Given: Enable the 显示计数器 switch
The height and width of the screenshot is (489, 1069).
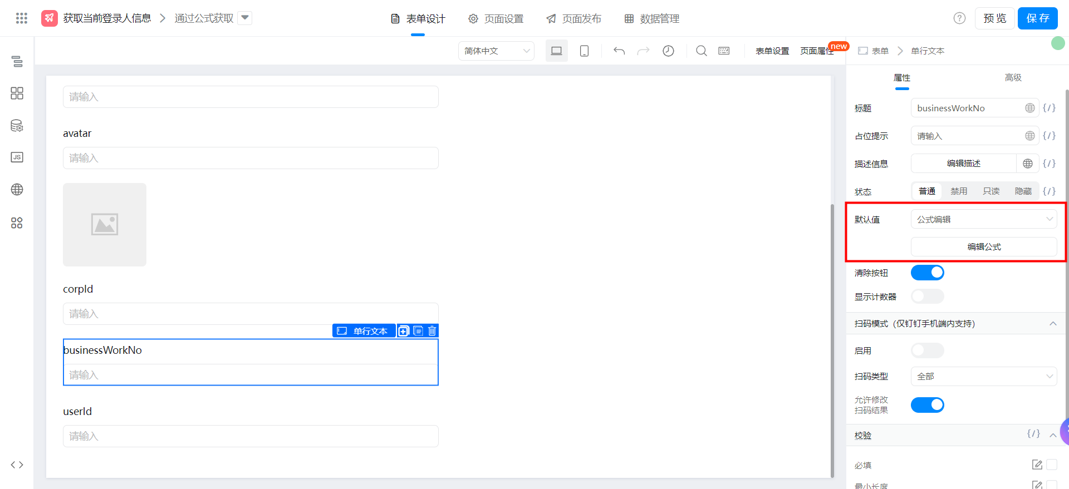Looking at the screenshot, I should tap(927, 297).
